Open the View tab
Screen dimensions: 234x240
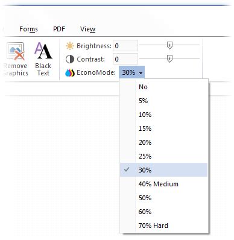88,29
